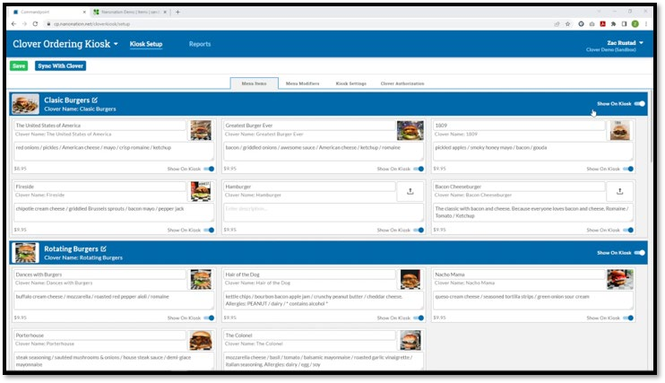Open Reports in the top navigation
665x383 pixels.
[200, 44]
